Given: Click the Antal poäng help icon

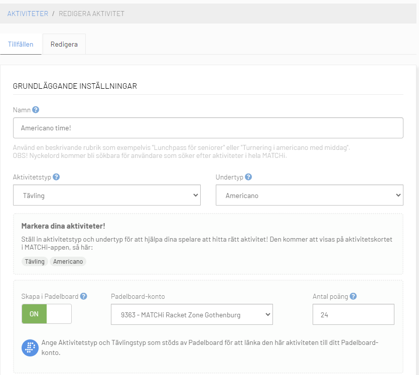Looking at the screenshot, I should coord(353,296).
